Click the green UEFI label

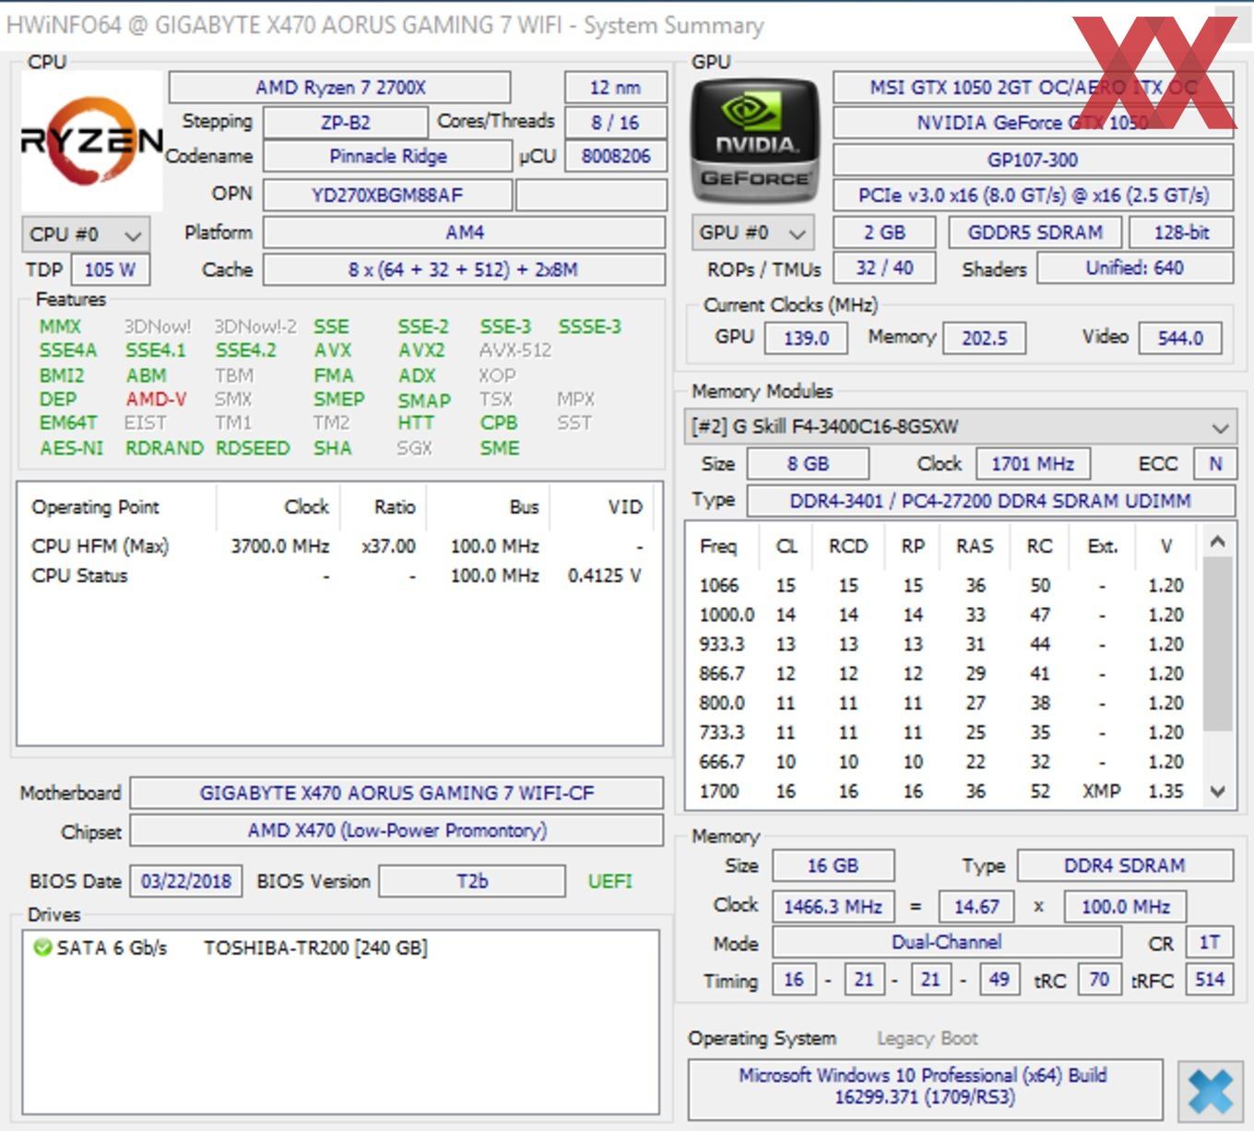610,881
